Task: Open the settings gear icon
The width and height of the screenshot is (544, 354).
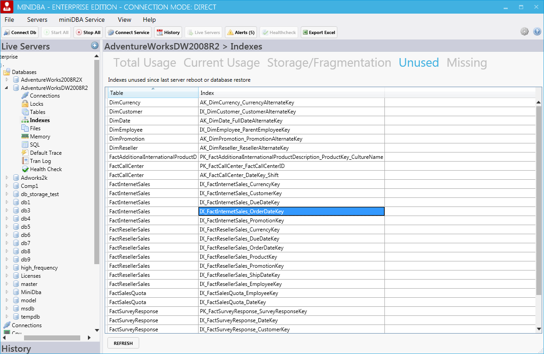Action: point(525,31)
